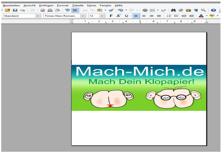Screen dimensions: 222x153
Task: Expand the Standard paragraph style dropdown
Action: [38, 16]
